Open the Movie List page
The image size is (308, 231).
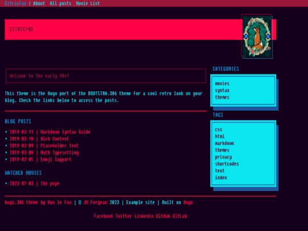[x=88, y=3]
